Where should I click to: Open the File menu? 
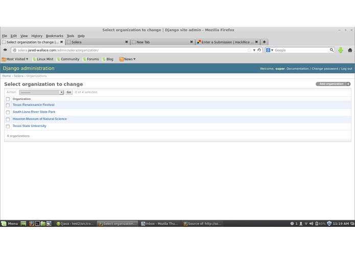pos(5,36)
